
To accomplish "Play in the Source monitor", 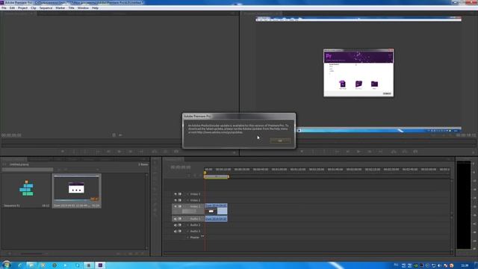I will [x=119, y=152].
